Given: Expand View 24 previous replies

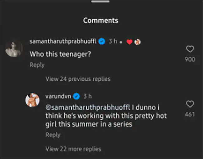Looking at the screenshot, I should [78, 79].
